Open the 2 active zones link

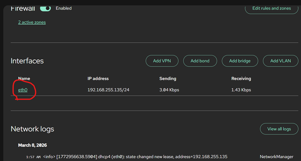coord(32,22)
